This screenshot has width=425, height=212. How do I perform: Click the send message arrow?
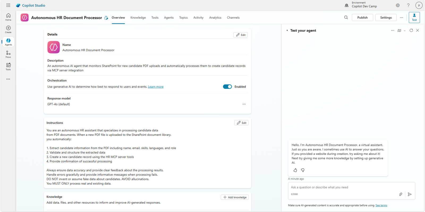point(410,194)
